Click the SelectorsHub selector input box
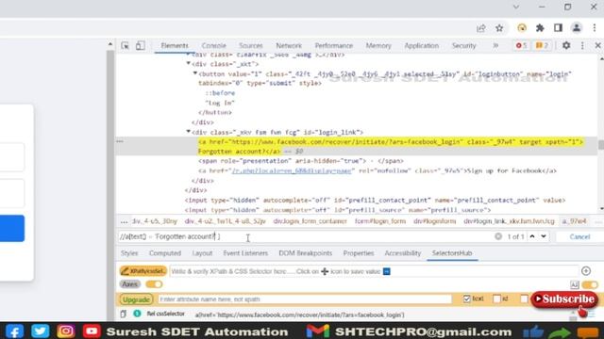Viewport: 604px width, 339px height. (x=374, y=271)
